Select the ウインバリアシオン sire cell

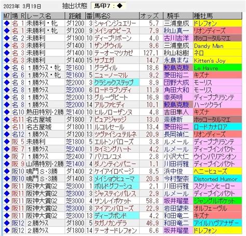(x=217, y=157)
